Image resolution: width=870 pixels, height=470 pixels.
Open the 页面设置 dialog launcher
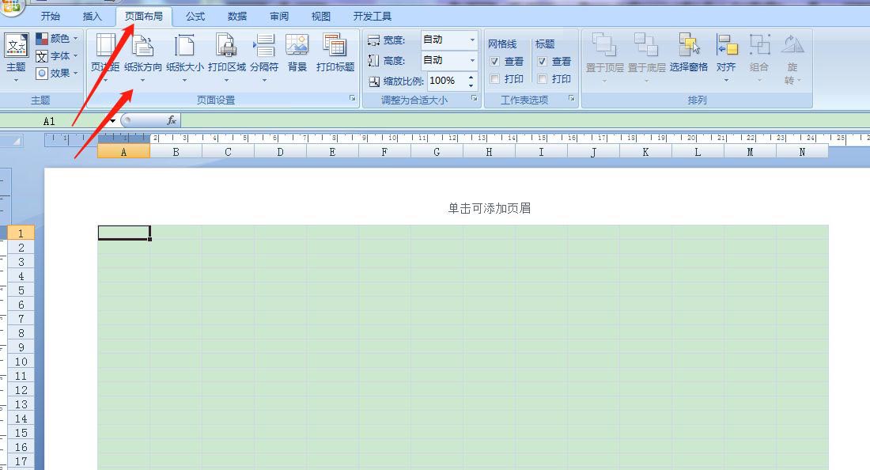[x=354, y=97]
